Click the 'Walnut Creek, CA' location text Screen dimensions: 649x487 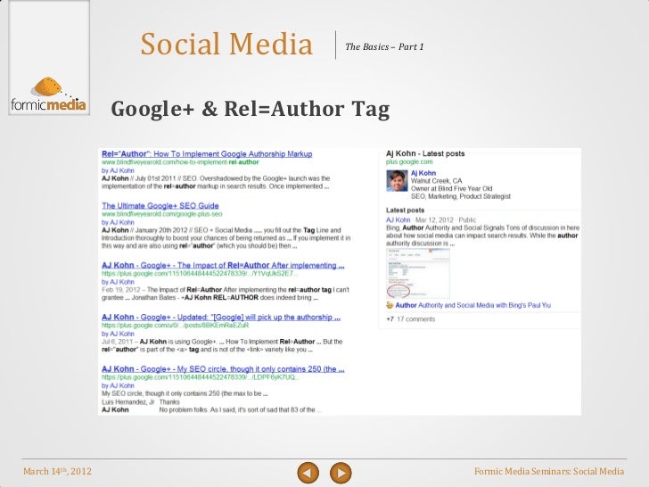click(436, 181)
